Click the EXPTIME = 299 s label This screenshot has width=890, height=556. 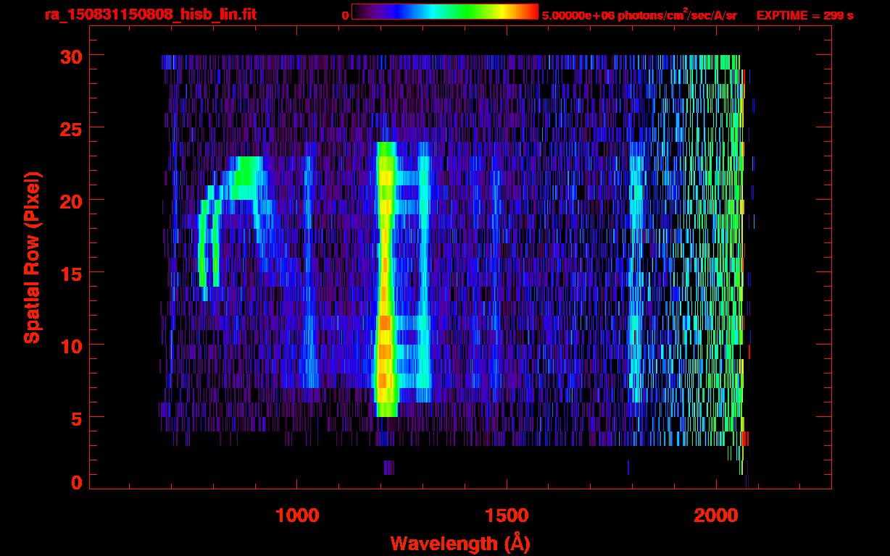[x=804, y=15]
